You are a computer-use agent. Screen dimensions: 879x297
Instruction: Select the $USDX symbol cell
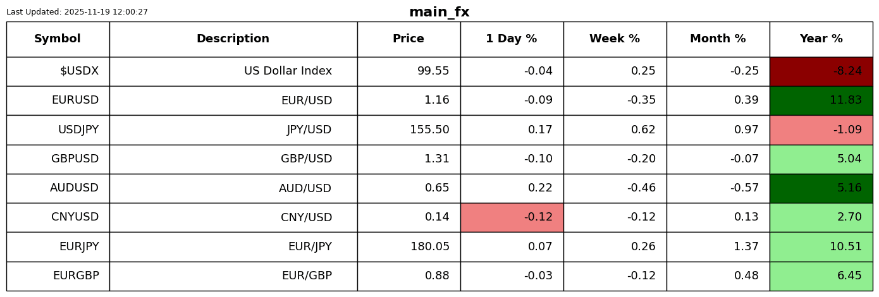[x=79, y=71]
